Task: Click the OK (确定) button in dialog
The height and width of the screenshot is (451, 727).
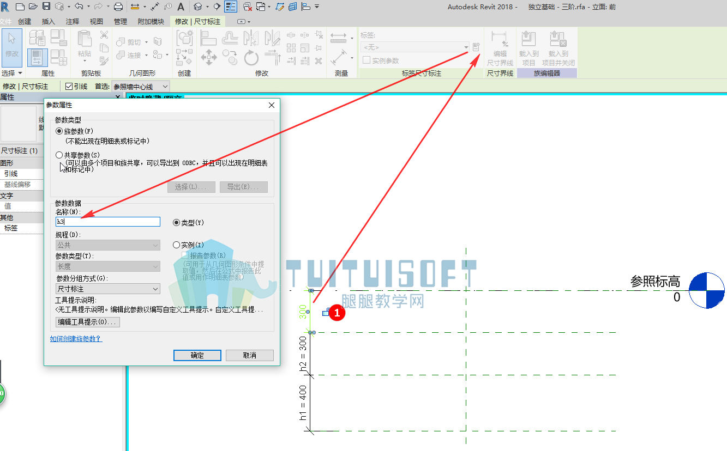Action: point(197,355)
